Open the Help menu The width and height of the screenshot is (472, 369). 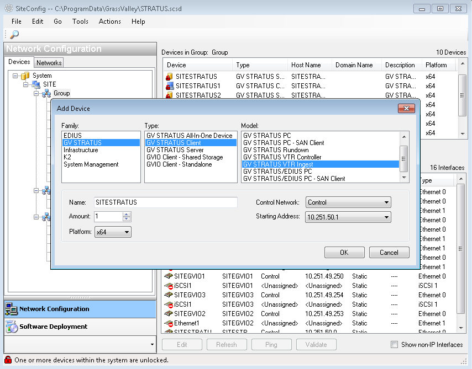[138, 22]
